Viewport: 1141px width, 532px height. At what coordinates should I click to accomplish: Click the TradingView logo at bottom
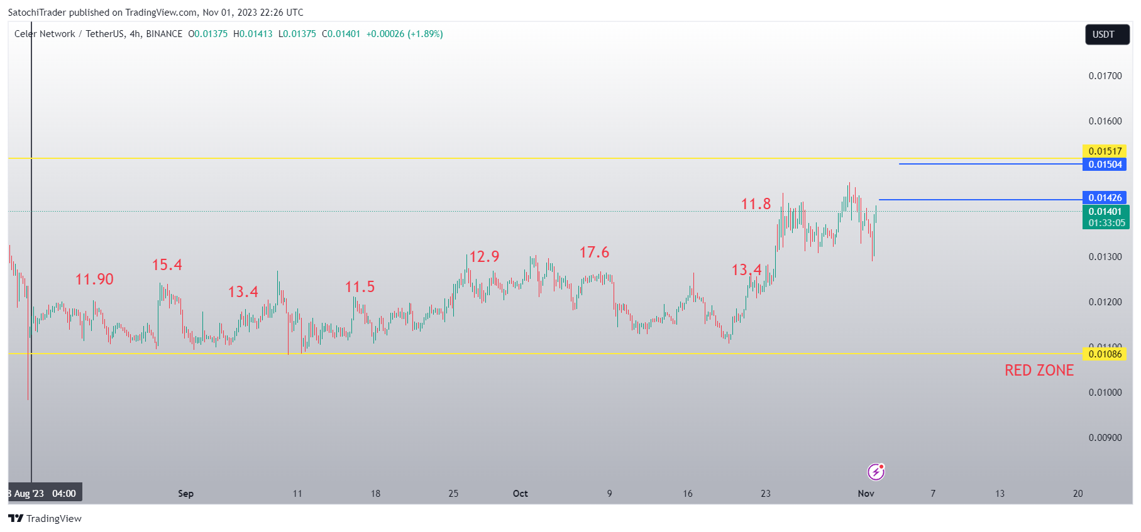(x=45, y=518)
